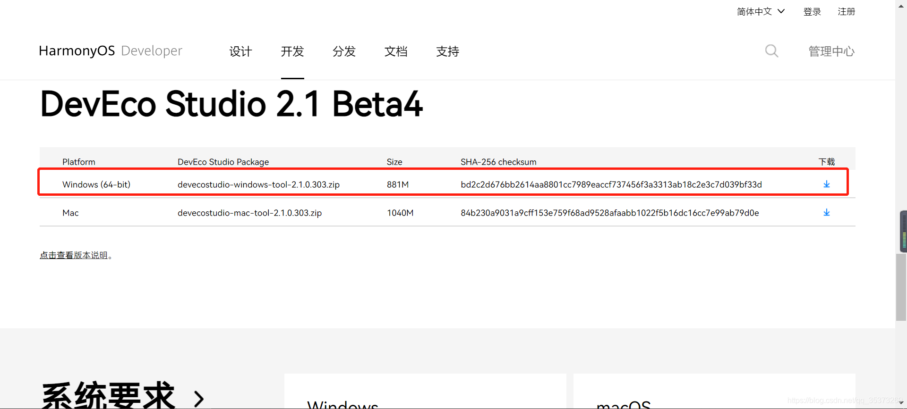The image size is (907, 409).
Task: Click the Windows SHA-256 checksum starting bd2c2d67
Action: tap(611, 184)
